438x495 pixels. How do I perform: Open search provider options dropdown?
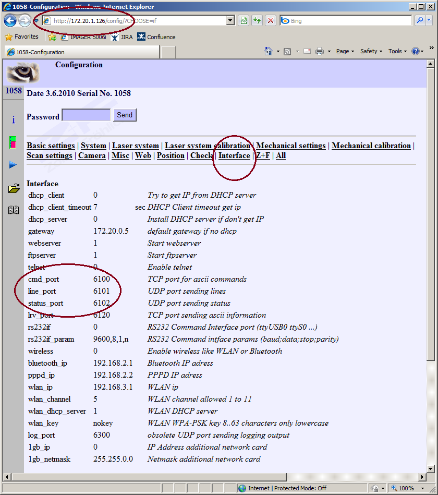(x=429, y=20)
